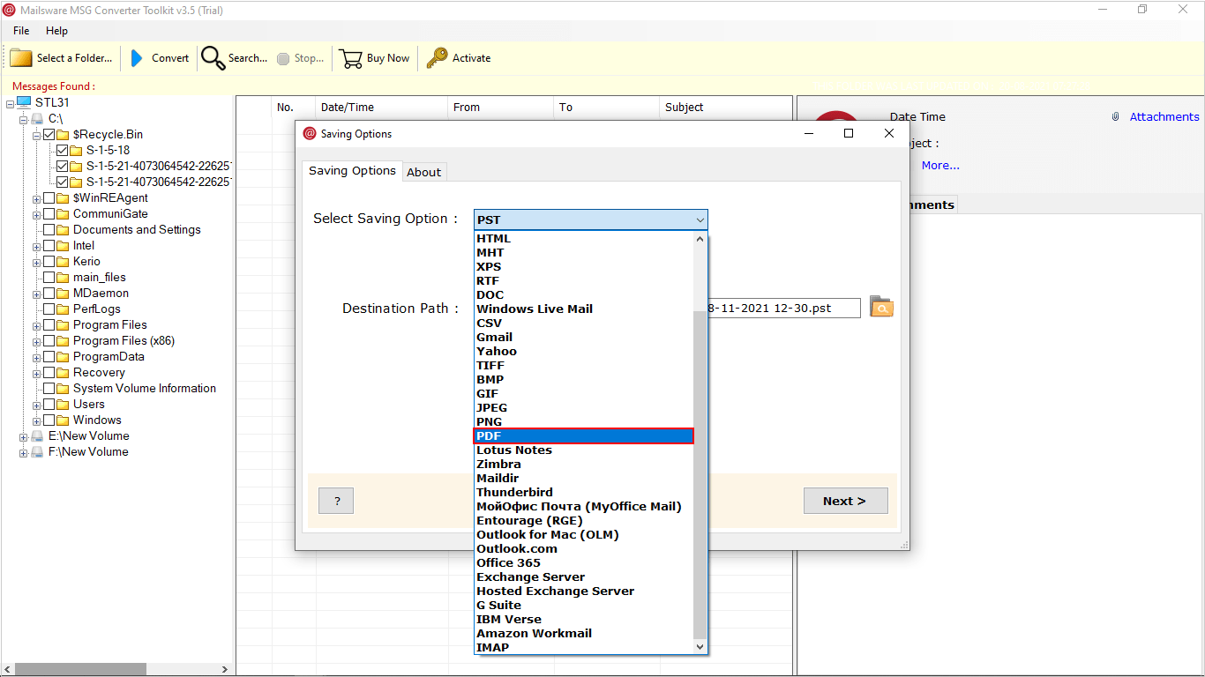
Task: Click the question mark help button
Action: (335, 500)
